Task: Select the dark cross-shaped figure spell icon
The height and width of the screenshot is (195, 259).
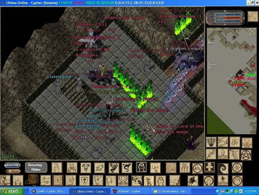Action: tap(210, 167)
